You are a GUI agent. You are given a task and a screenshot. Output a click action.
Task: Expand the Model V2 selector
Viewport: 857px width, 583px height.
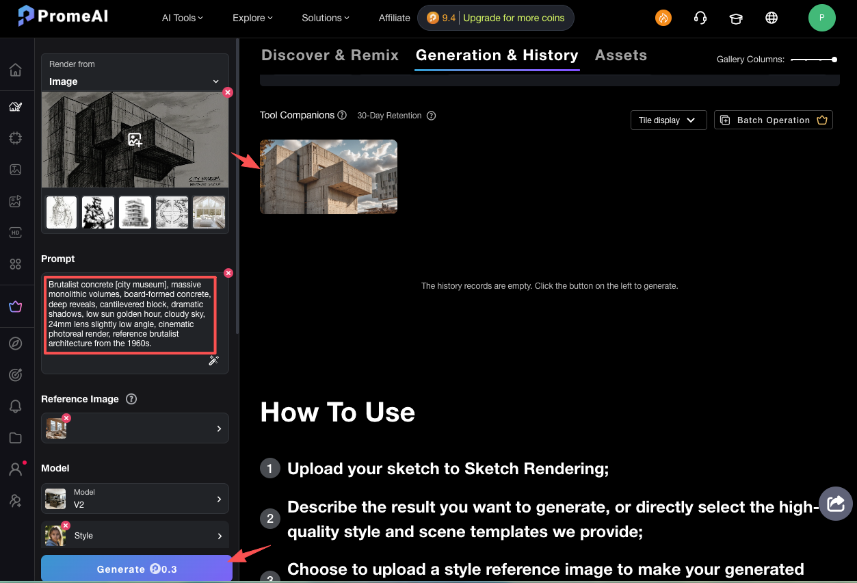135,499
